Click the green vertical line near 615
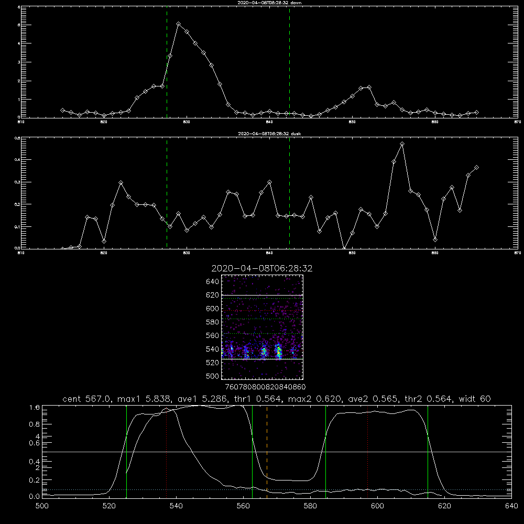This screenshot has width=524, height=524. click(428, 452)
